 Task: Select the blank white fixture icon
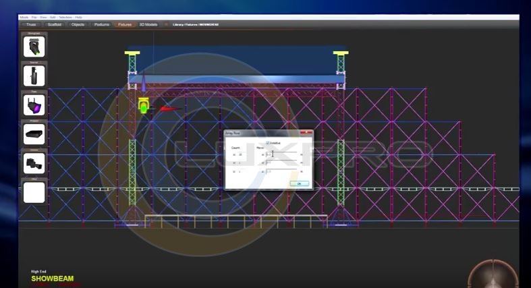coord(34,192)
